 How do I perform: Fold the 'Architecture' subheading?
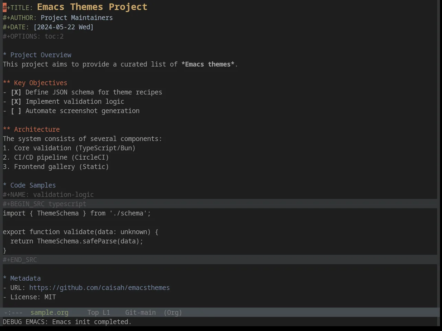[x=31, y=130]
